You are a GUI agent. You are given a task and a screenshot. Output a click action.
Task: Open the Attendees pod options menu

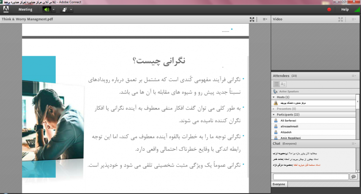click(x=354, y=76)
